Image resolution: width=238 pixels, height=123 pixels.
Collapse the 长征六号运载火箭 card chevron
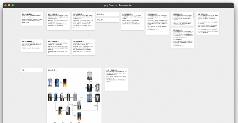pyautogui.click(x=183, y=30)
